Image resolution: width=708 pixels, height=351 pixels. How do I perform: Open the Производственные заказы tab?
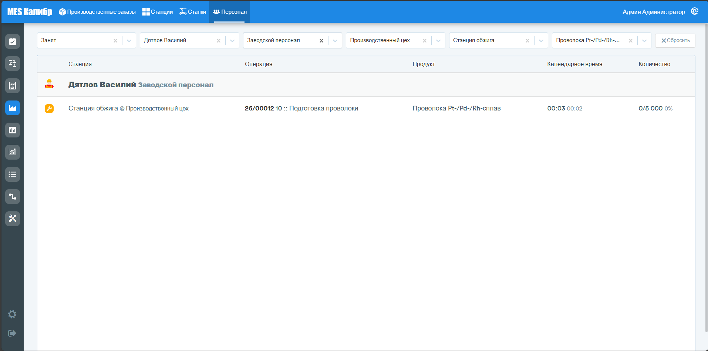[x=97, y=12]
